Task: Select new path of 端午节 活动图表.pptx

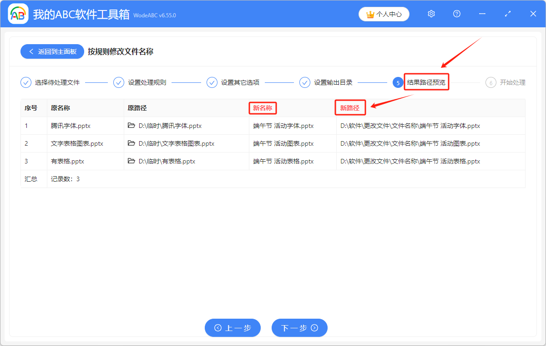Action: (x=410, y=143)
